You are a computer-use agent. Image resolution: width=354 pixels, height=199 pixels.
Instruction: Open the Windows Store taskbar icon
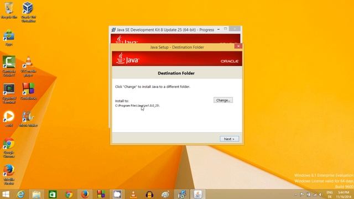click(x=53, y=194)
